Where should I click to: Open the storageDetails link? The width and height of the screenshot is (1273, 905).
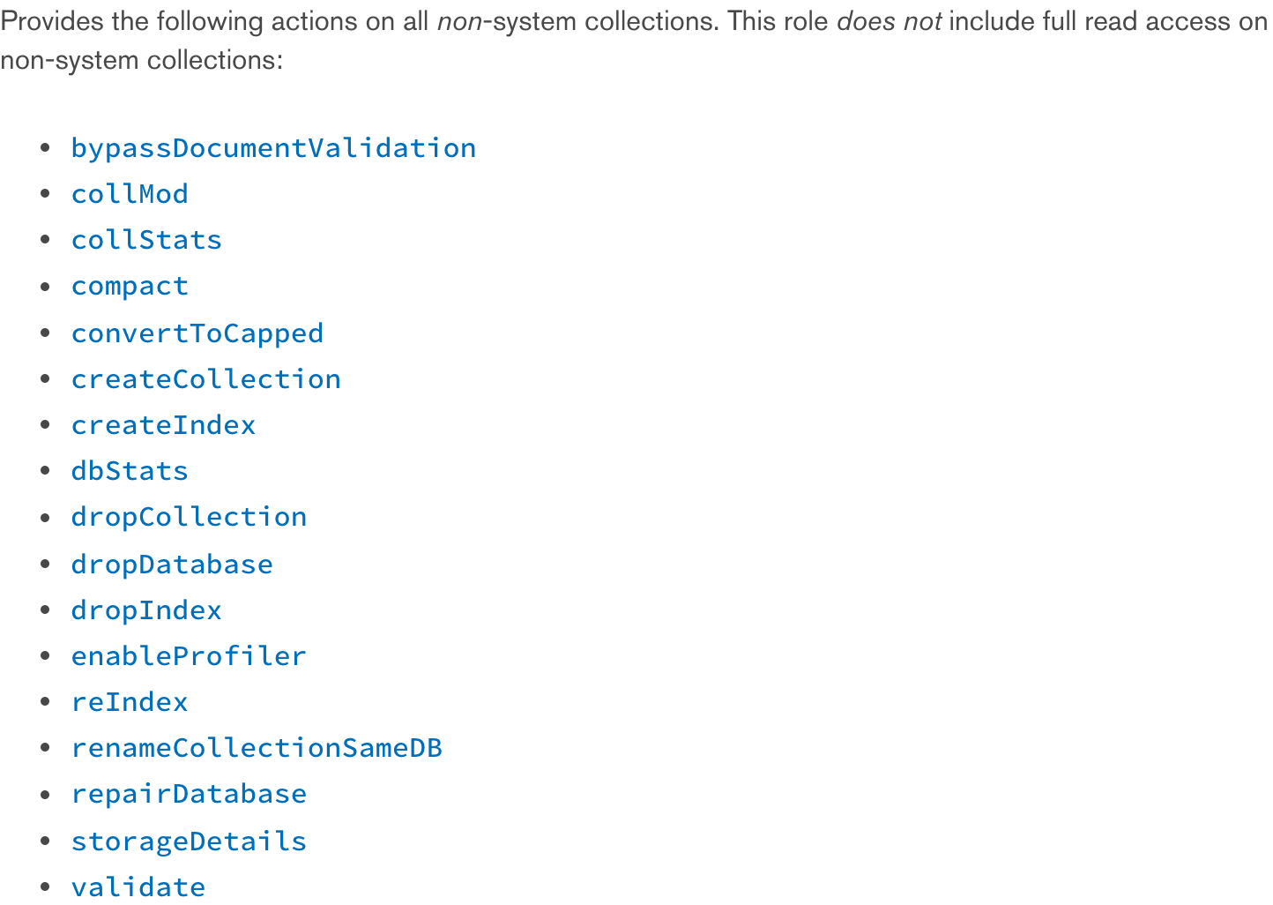pos(189,841)
